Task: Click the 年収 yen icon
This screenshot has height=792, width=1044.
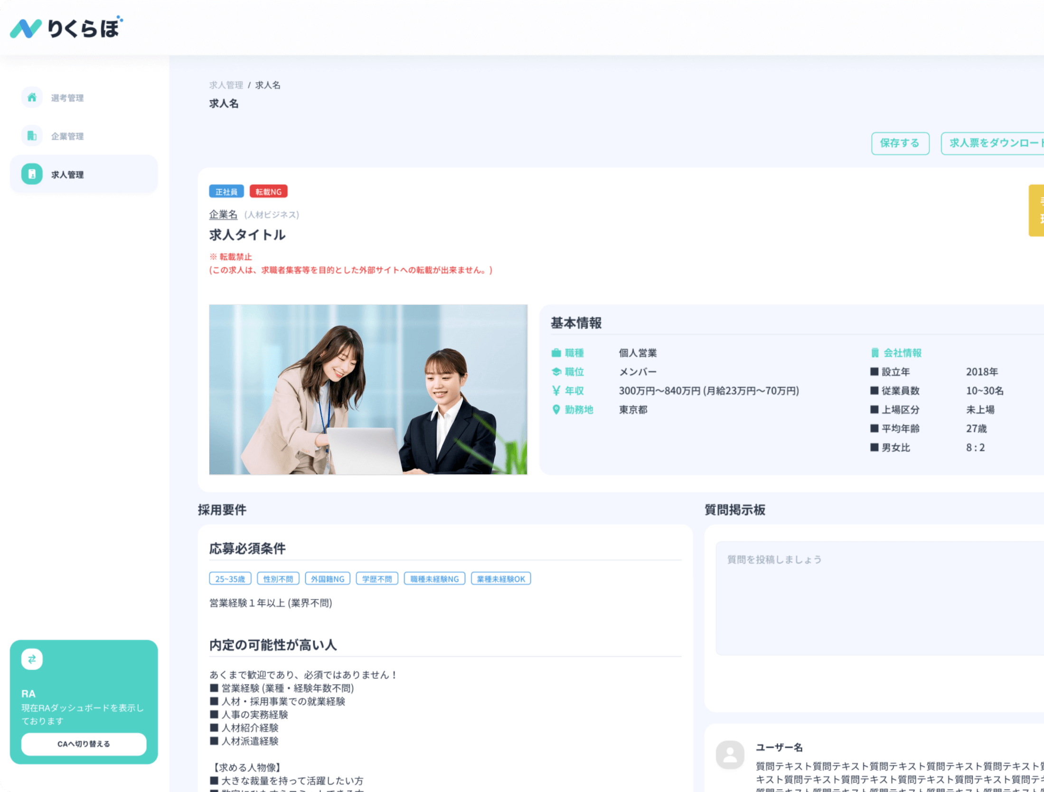Action: (556, 390)
